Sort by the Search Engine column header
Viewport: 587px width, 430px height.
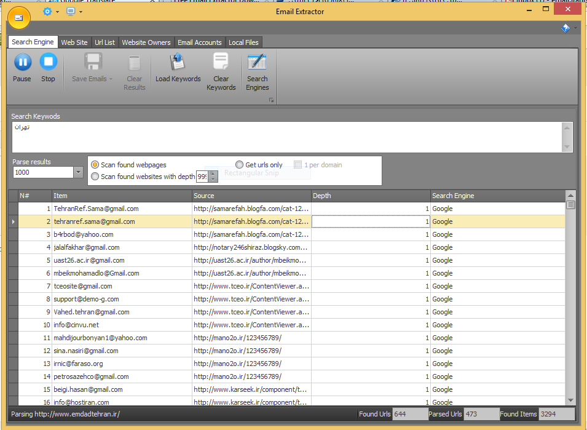[498, 196]
